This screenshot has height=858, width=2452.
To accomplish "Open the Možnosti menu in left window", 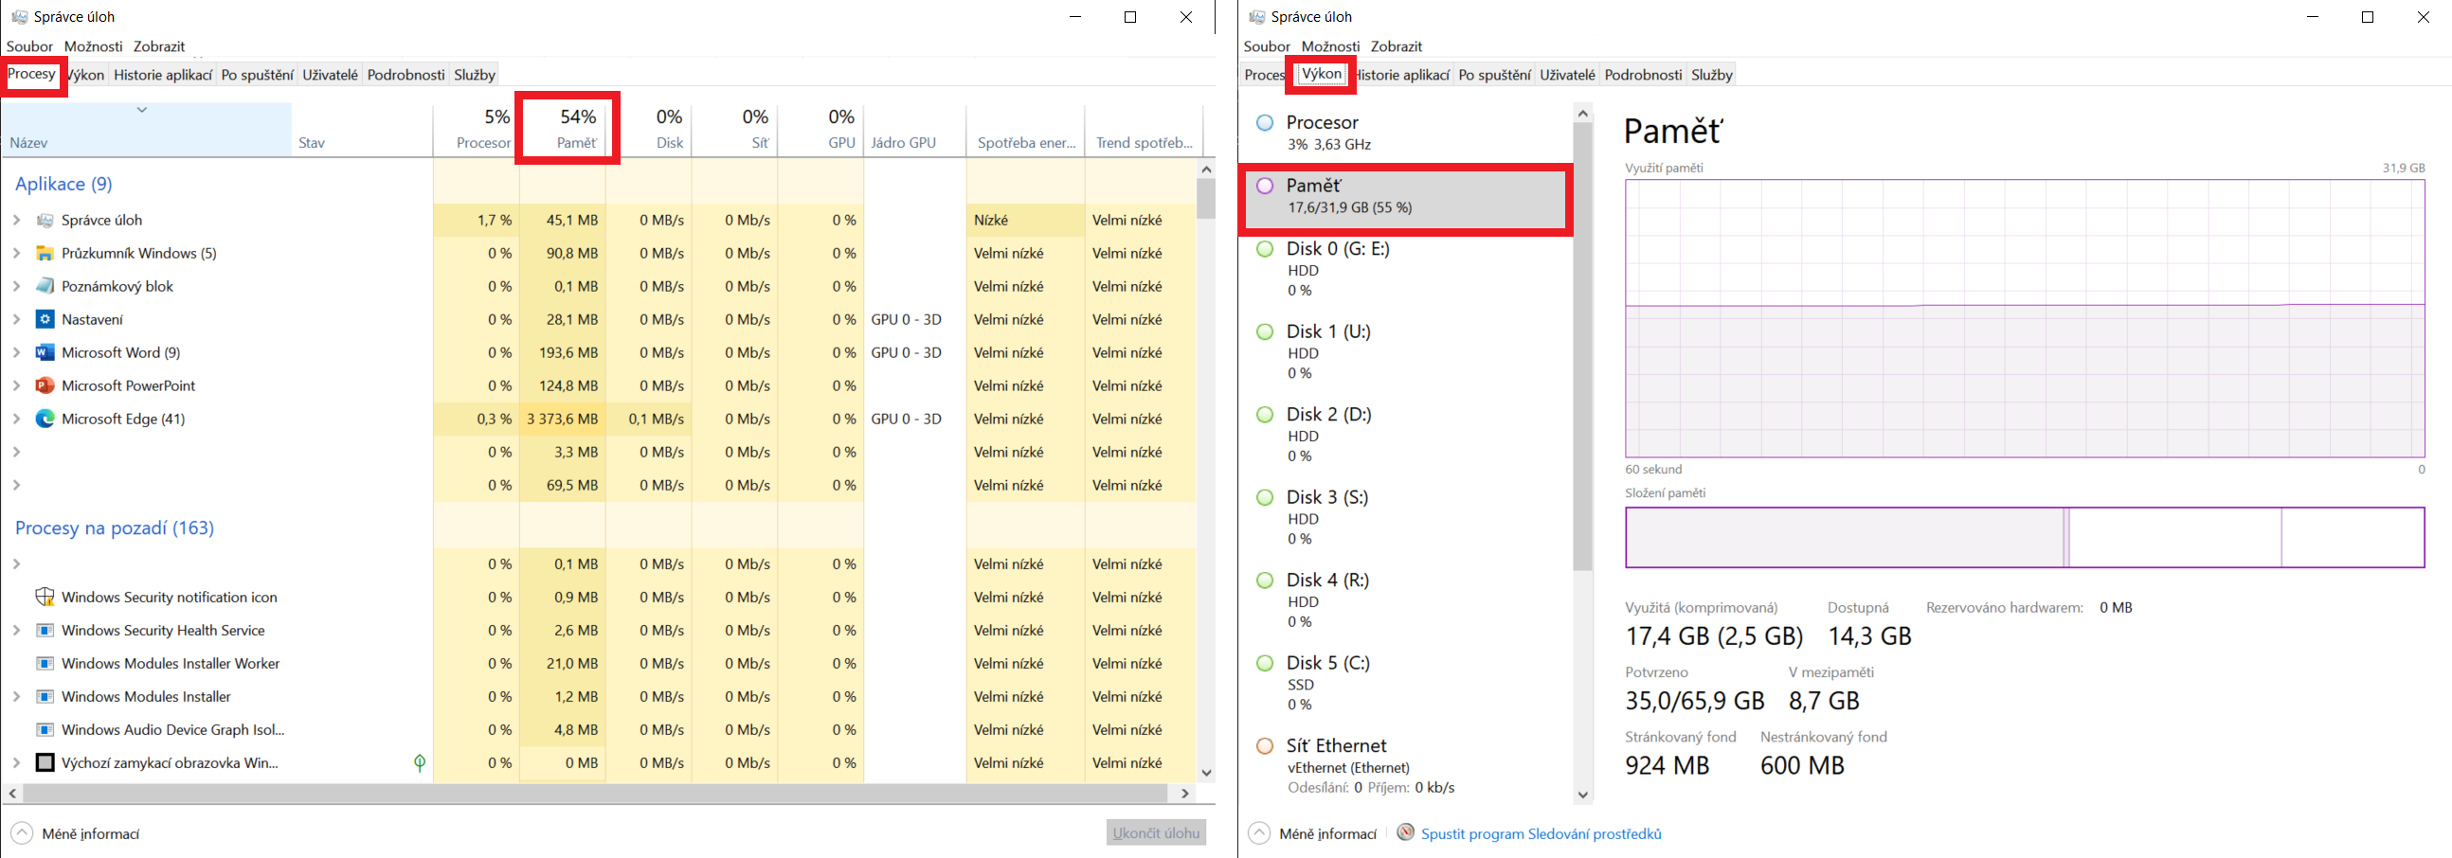I will point(93,45).
